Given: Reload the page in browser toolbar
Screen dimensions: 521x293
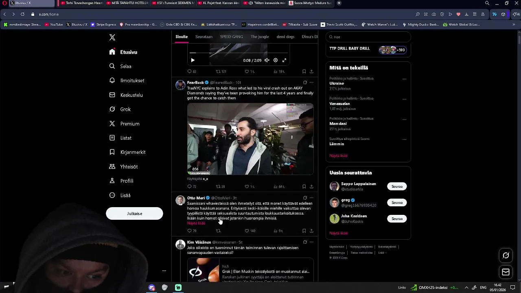Looking at the screenshot, I should (x=22, y=14).
